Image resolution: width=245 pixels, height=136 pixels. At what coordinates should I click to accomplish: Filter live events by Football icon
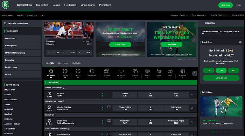click(x=65, y=71)
